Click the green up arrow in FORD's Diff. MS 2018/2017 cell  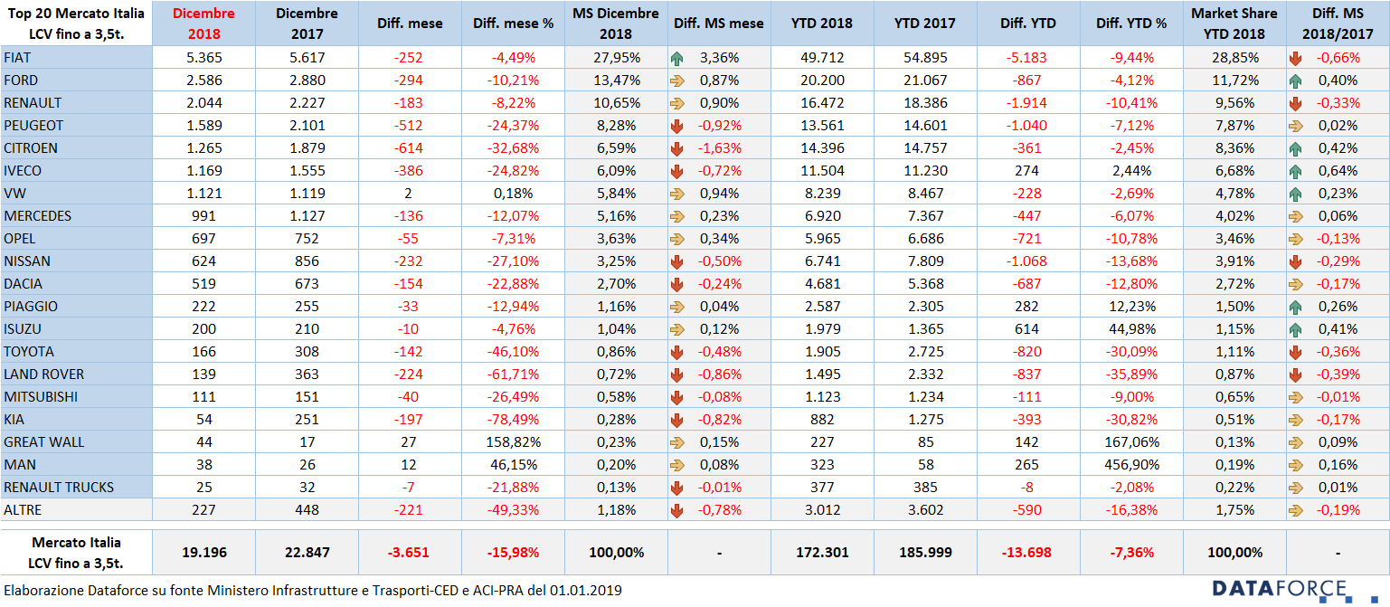(1296, 81)
